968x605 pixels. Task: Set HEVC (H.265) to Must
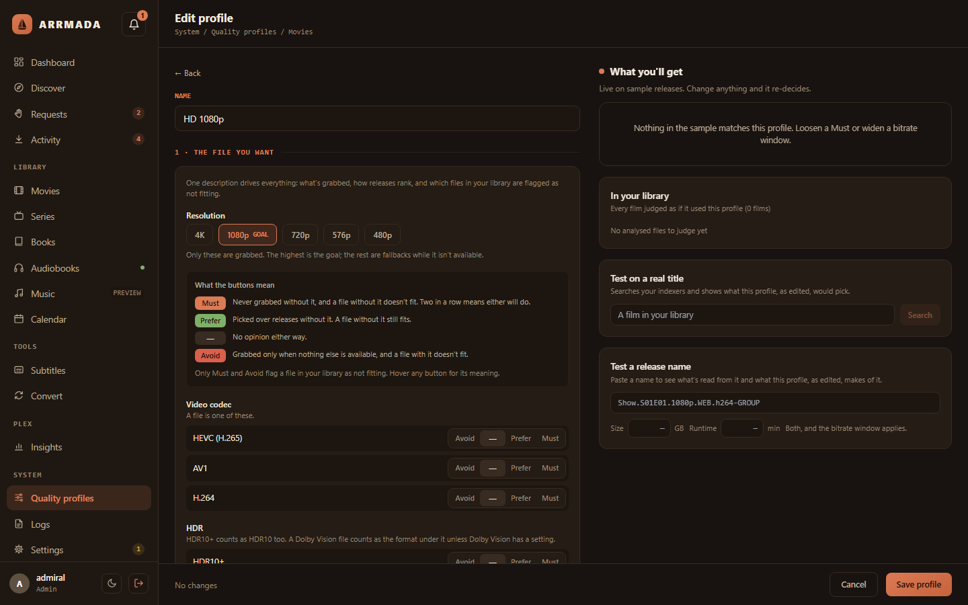[551, 438]
